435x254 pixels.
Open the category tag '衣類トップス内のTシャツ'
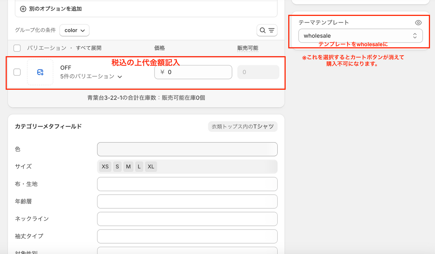[243, 127]
